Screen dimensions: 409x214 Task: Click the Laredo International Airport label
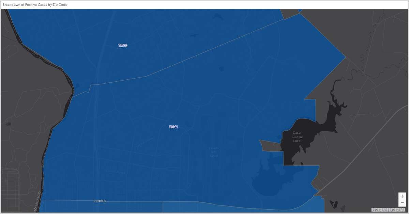pos(214,152)
